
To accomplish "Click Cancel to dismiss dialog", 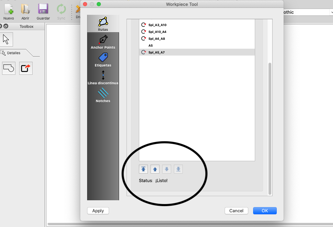I will tap(236, 211).
